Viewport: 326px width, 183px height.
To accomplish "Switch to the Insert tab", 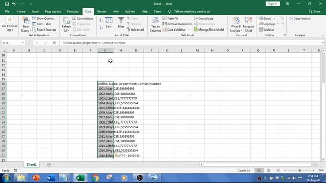I will click(35, 11).
